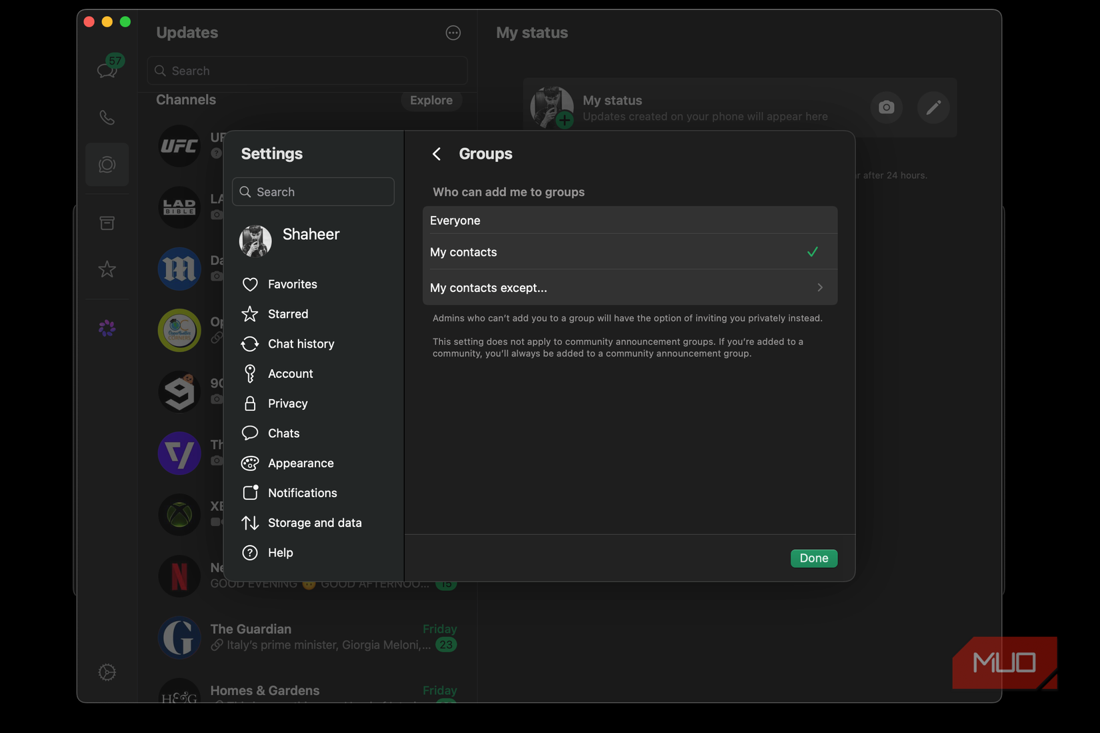Open the Archived chats box icon
The height and width of the screenshot is (733, 1100).
click(107, 223)
